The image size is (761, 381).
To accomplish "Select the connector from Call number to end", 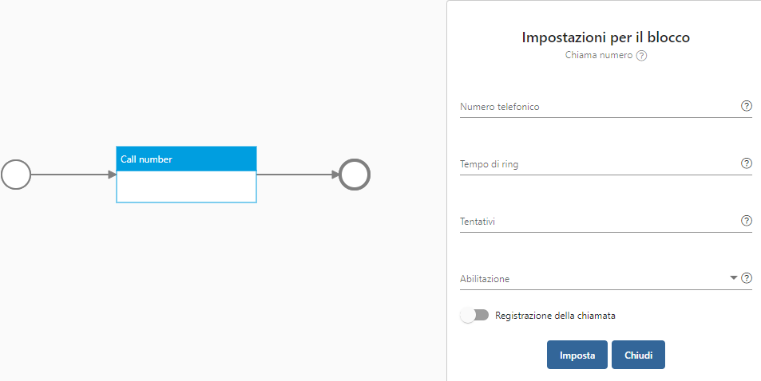I will tap(298, 175).
